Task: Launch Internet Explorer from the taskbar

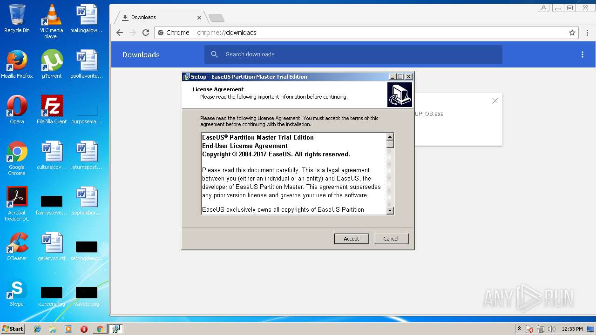Action: pos(37,329)
